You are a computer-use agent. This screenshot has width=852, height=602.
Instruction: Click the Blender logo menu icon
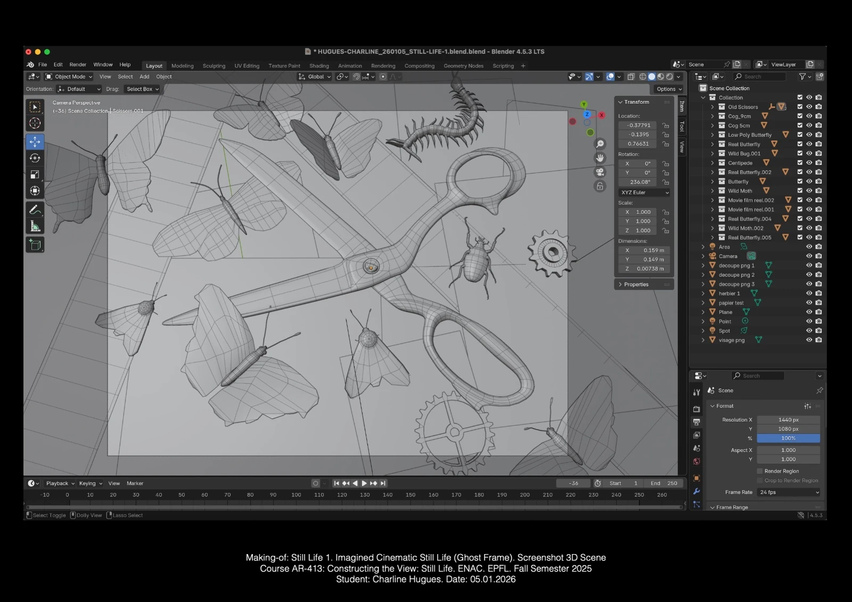(30, 65)
